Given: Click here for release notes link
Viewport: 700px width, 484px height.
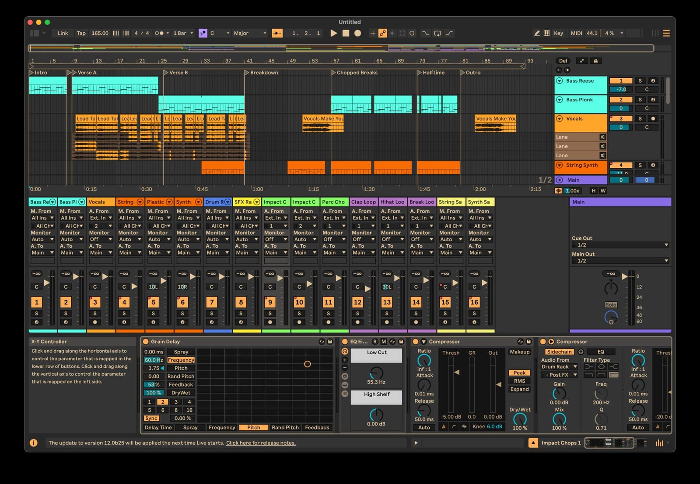Looking at the screenshot, I should click(x=260, y=443).
